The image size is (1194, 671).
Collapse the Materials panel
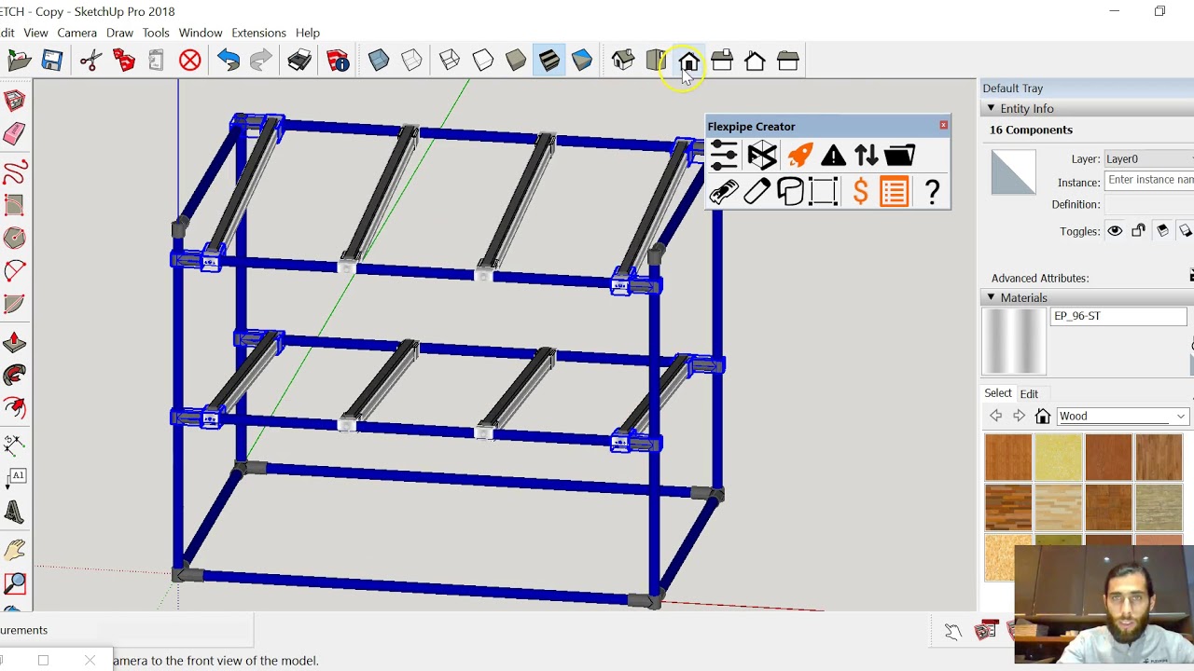[x=991, y=297]
